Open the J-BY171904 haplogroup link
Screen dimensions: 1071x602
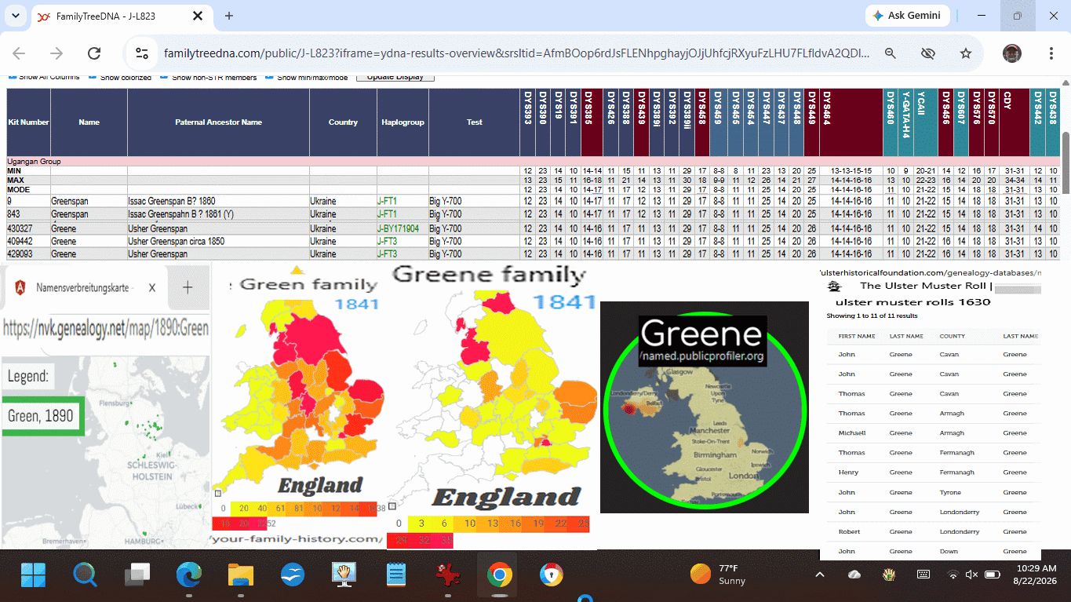point(399,228)
